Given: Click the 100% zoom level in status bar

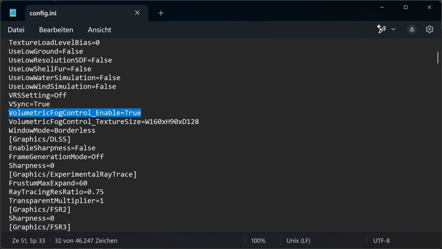Looking at the screenshot, I should [258, 241].
